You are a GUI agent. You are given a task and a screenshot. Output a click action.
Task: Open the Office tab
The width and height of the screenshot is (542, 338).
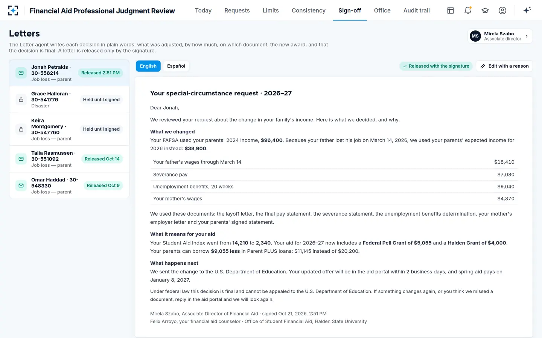coord(382,11)
